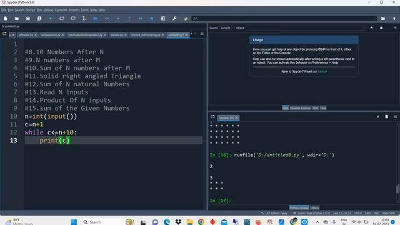Switch to sample.py editor tab

tap(117, 35)
